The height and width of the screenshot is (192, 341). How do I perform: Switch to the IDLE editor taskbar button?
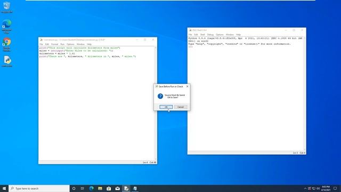[x=126, y=188]
